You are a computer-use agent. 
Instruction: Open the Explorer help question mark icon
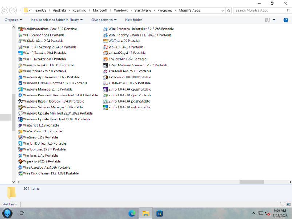click(286, 20)
